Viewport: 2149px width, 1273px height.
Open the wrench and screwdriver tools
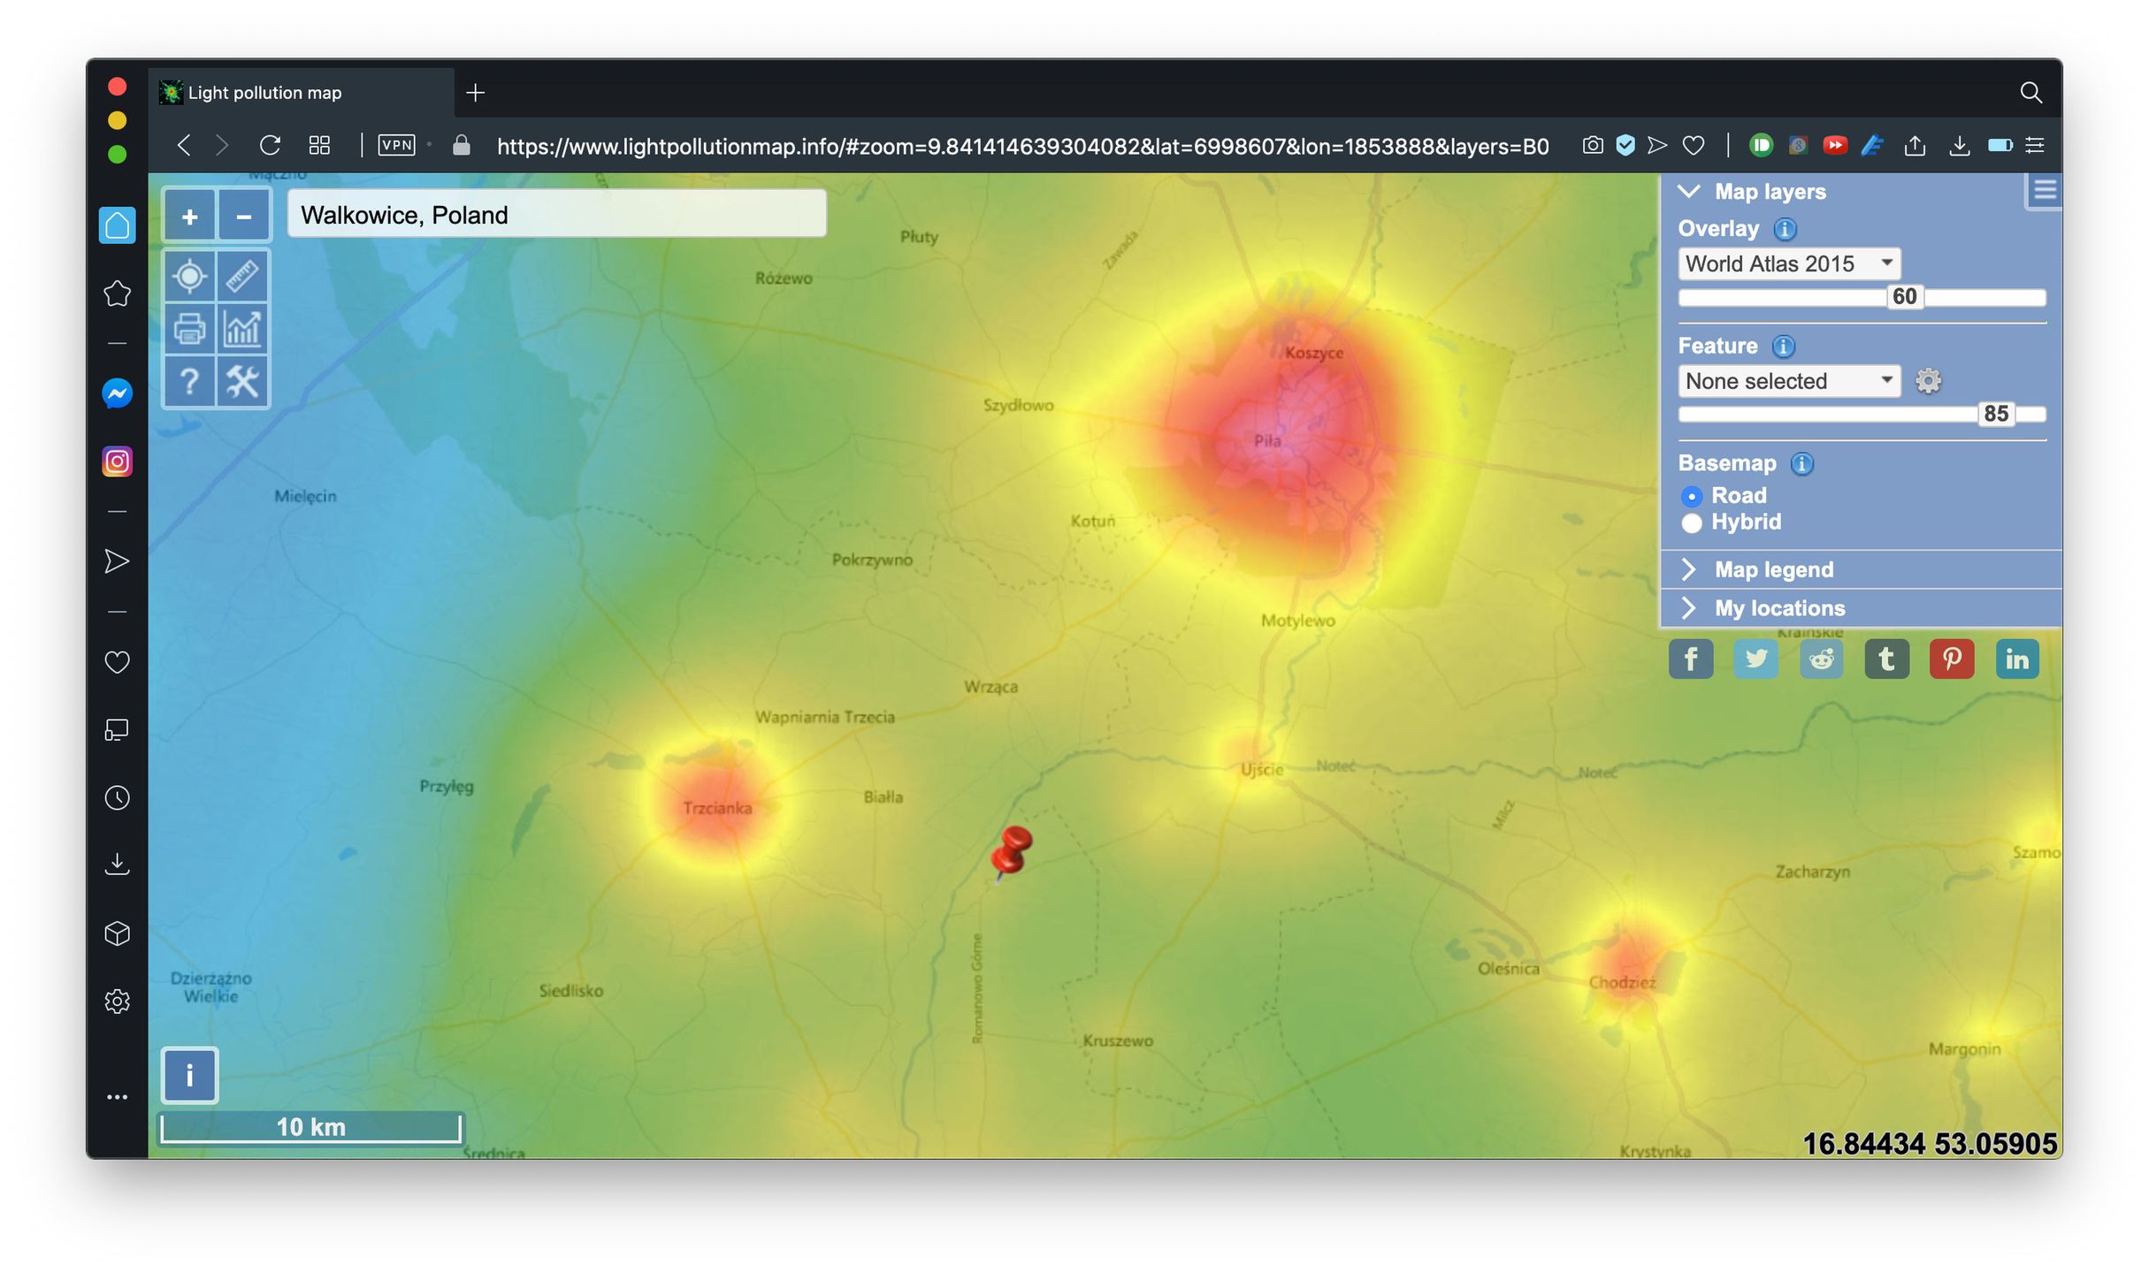[x=242, y=382]
